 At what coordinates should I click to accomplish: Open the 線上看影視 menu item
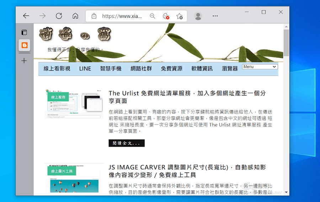click(57, 69)
